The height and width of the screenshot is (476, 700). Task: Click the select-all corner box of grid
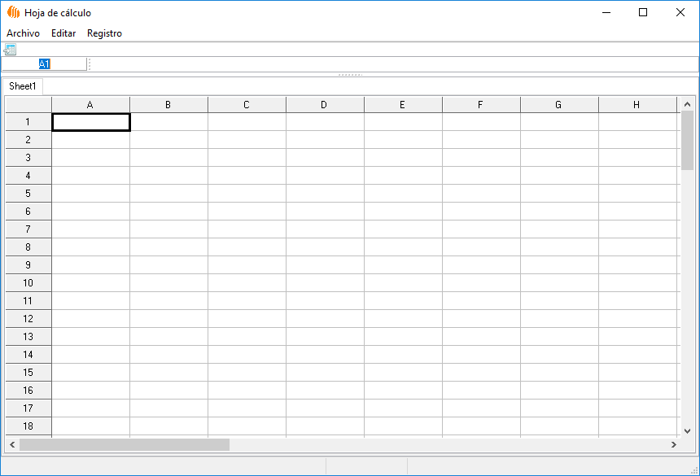28,104
